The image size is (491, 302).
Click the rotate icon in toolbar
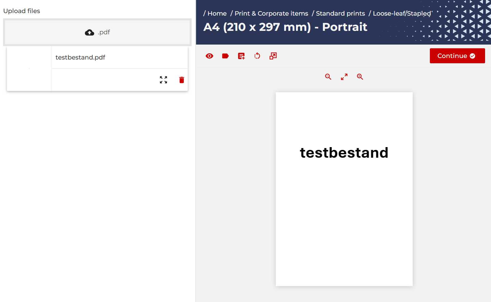tap(257, 56)
